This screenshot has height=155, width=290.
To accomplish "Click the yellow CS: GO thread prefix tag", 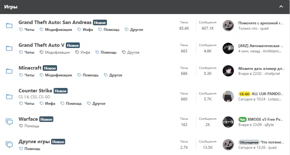I will click(x=244, y=94).
